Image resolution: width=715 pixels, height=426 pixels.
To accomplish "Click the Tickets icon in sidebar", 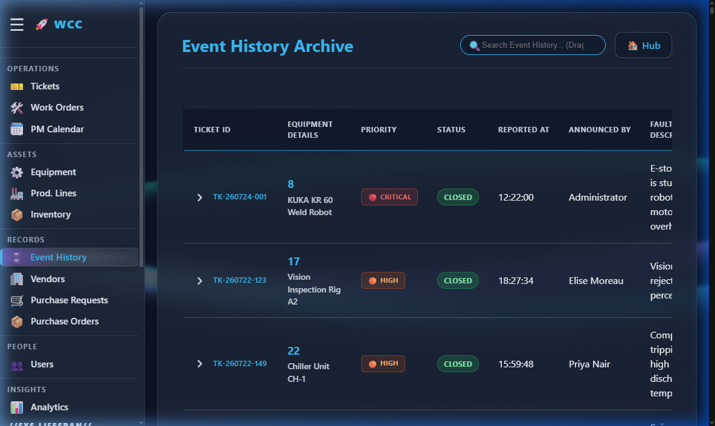I will pos(17,86).
